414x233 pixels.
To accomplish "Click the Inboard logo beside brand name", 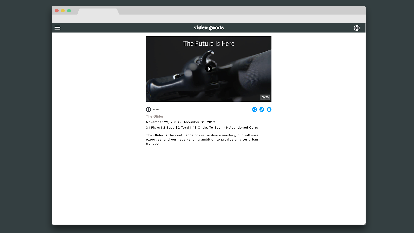I will coord(149,109).
